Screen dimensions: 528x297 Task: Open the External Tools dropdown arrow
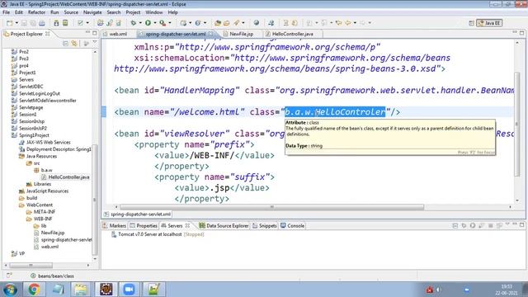click(x=170, y=23)
